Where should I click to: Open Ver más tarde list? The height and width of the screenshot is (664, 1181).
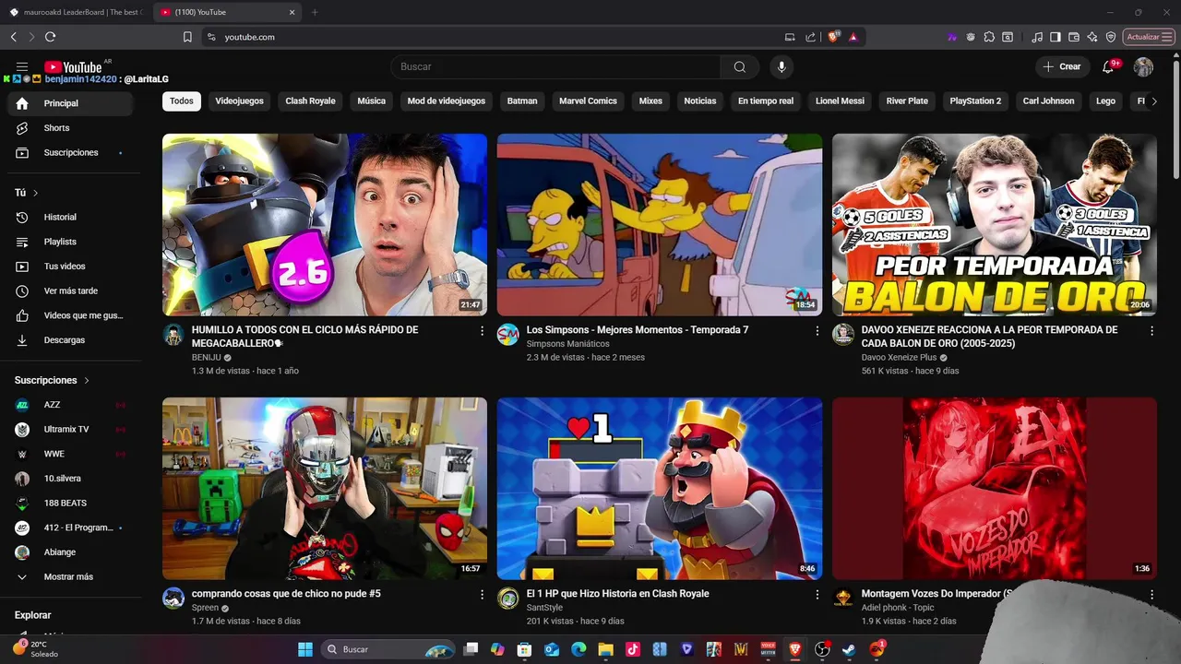[70, 290]
